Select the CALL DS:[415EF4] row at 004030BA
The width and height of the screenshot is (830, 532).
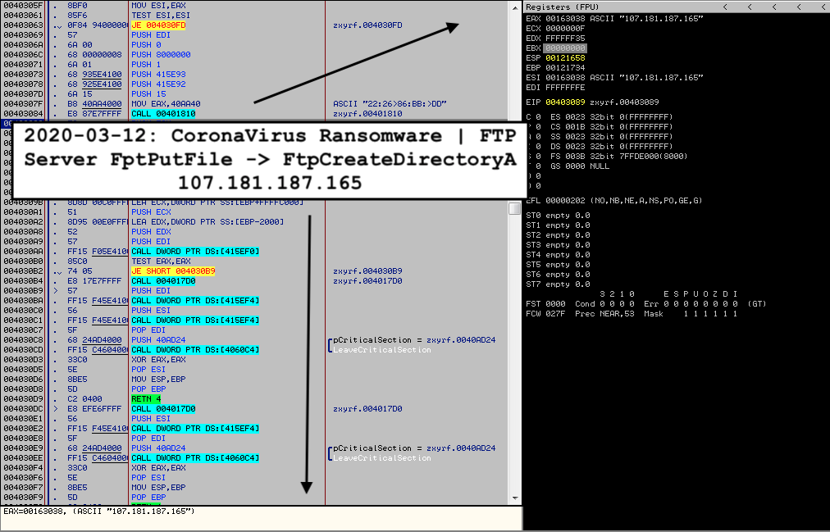tap(195, 301)
